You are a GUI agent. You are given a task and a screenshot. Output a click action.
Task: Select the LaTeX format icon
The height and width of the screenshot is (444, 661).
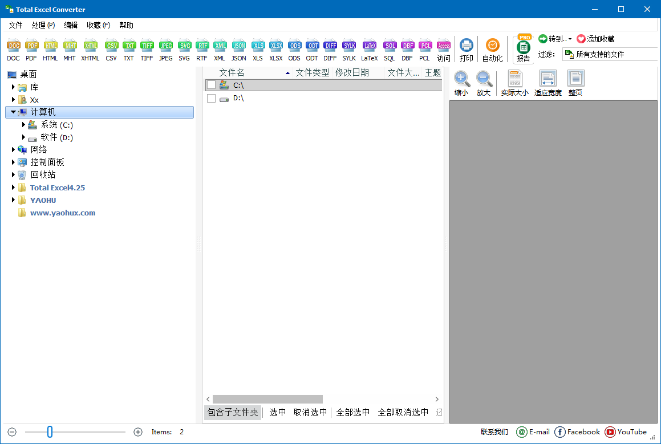[370, 46]
